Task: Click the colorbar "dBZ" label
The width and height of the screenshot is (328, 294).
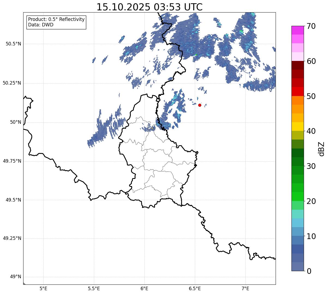Action: 321,149
